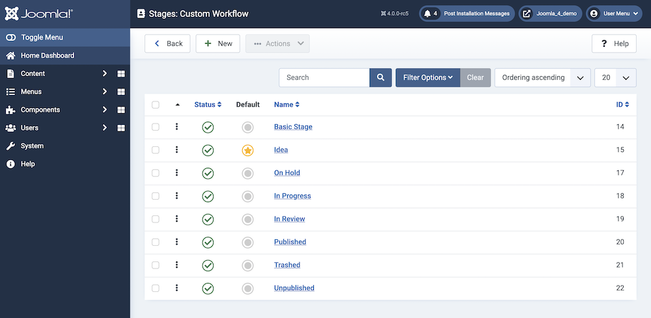Open the Published stage link
The height and width of the screenshot is (318, 651).
[290, 242]
